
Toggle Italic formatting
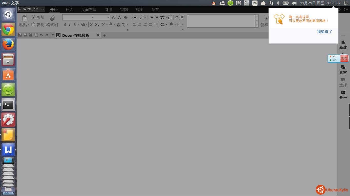click(x=70, y=24)
